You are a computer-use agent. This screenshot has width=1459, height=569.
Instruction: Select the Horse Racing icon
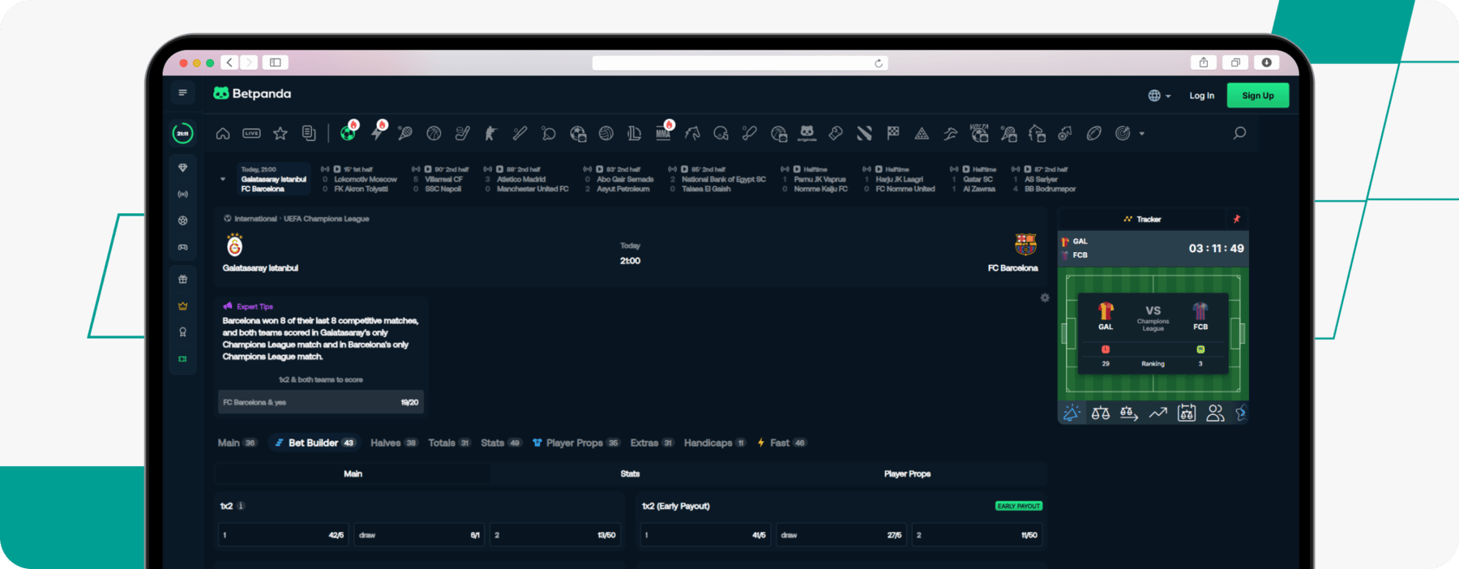pos(692,134)
